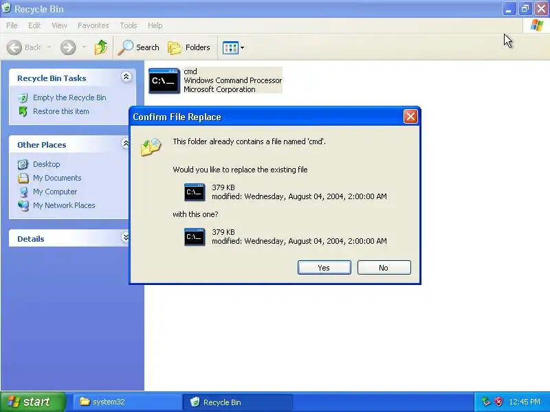Collapse the Recycle Bin Tasks panel

(x=126, y=77)
